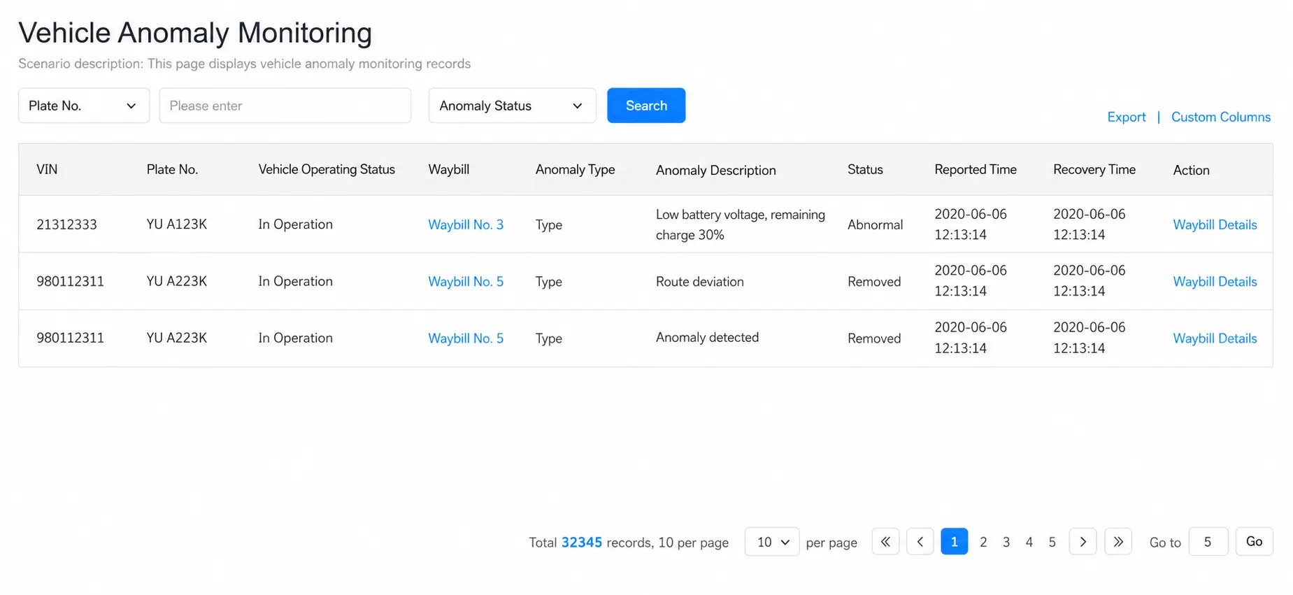Image resolution: width=1293 pixels, height=595 pixels.
Task: Click the Route deviation description
Action: pos(699,282)
